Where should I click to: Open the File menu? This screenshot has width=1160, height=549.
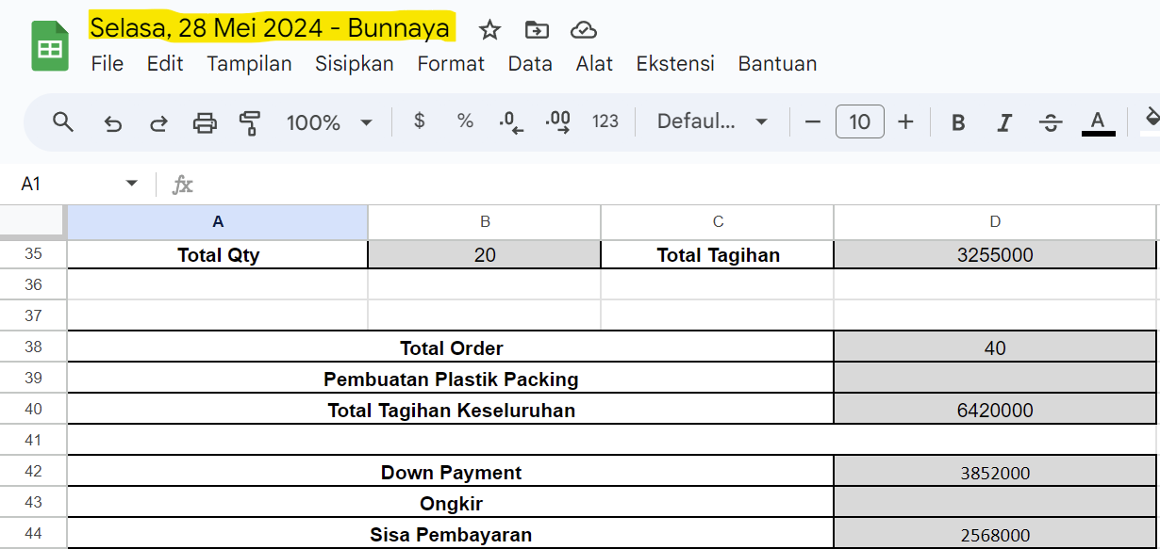[108, 64]
